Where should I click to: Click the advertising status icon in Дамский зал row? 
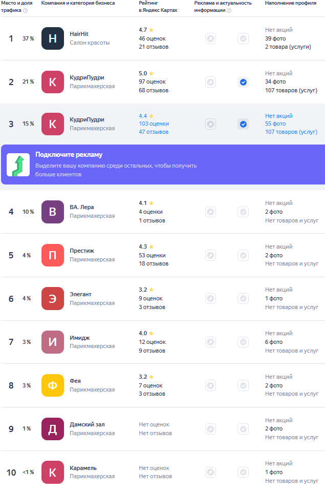210,429
